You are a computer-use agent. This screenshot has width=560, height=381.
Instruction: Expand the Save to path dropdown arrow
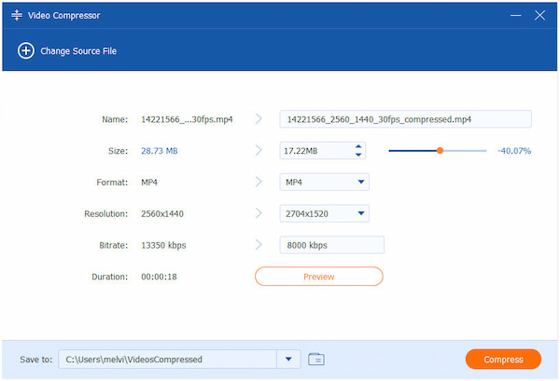click(288, 360)
